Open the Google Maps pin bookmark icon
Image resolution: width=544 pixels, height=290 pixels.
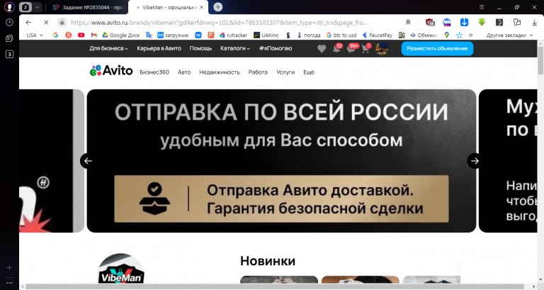pyautogui.click(x=447, y=35)
